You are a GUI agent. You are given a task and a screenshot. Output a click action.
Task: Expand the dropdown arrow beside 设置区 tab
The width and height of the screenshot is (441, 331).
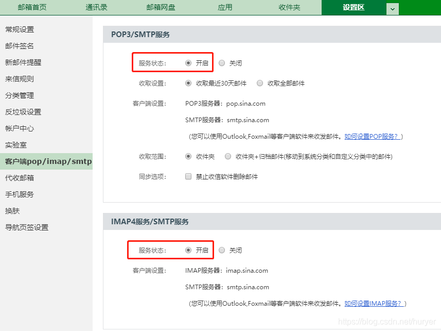point(393,9)
